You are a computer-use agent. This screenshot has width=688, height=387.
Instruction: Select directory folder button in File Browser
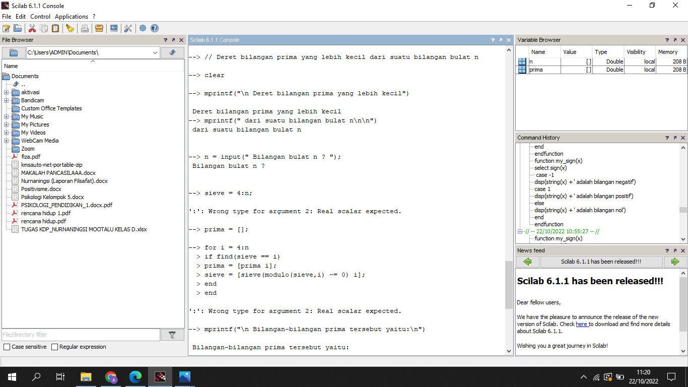coord(14,52)
